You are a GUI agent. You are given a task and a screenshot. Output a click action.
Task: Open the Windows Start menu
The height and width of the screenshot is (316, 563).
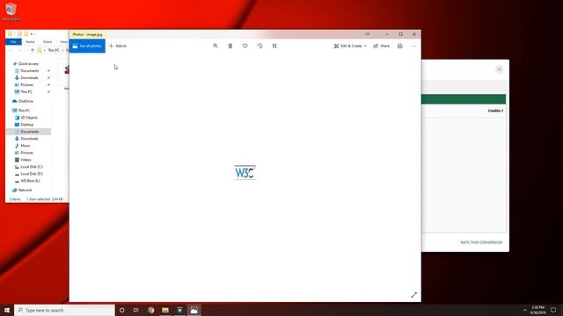[7, 310]
